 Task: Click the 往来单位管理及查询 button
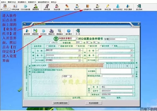coord(60,103)
